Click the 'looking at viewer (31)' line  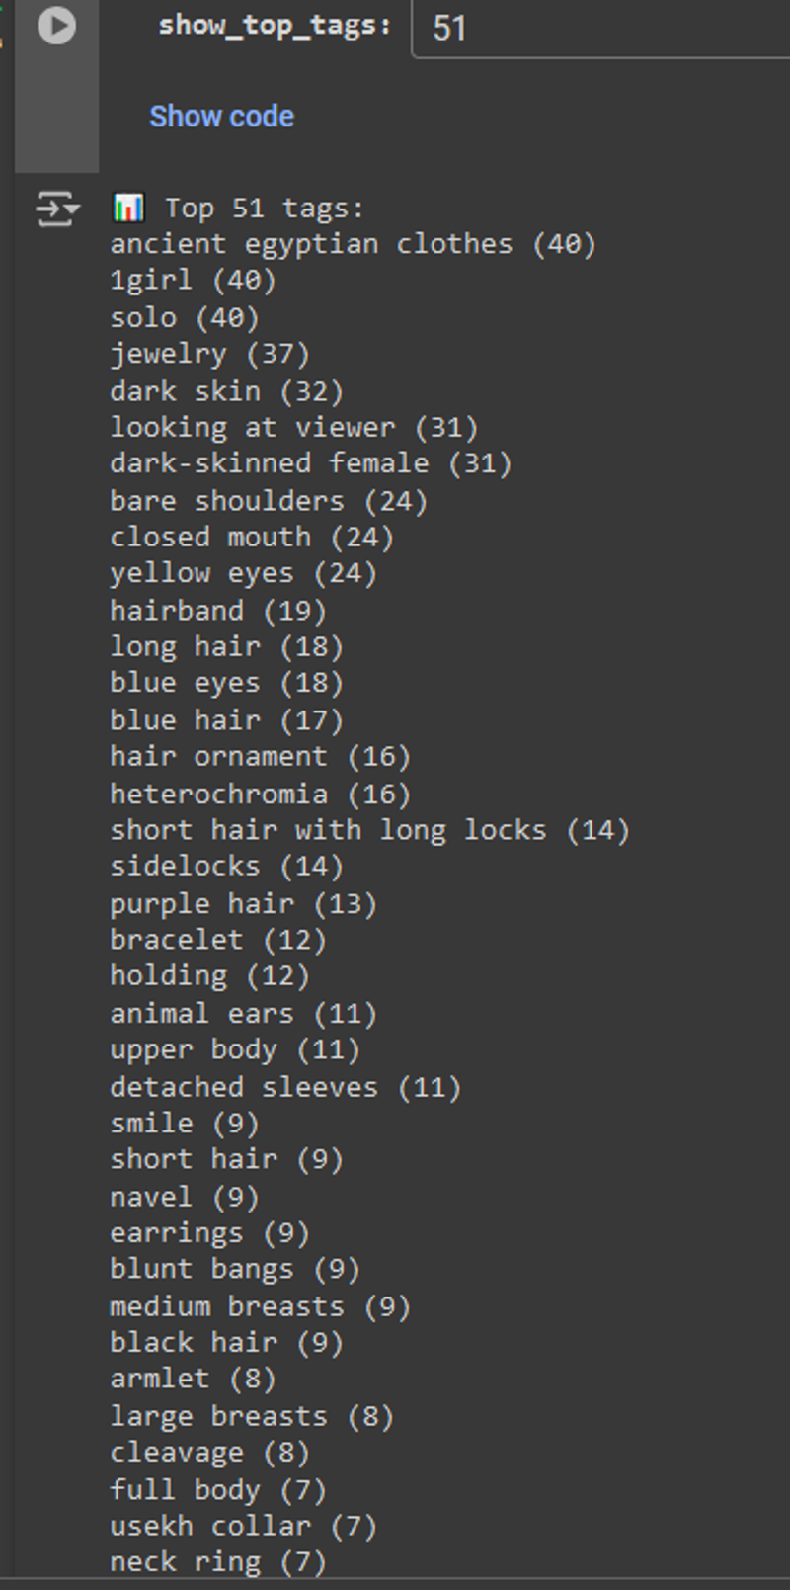click(293, 428)
